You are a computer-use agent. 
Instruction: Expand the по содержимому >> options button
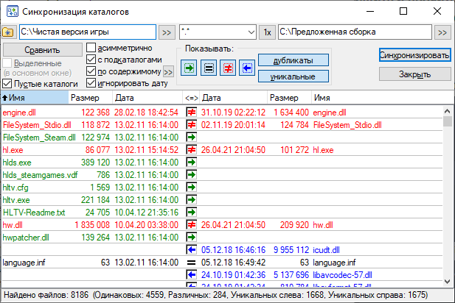pyautogui.click(x=168, y=72)
